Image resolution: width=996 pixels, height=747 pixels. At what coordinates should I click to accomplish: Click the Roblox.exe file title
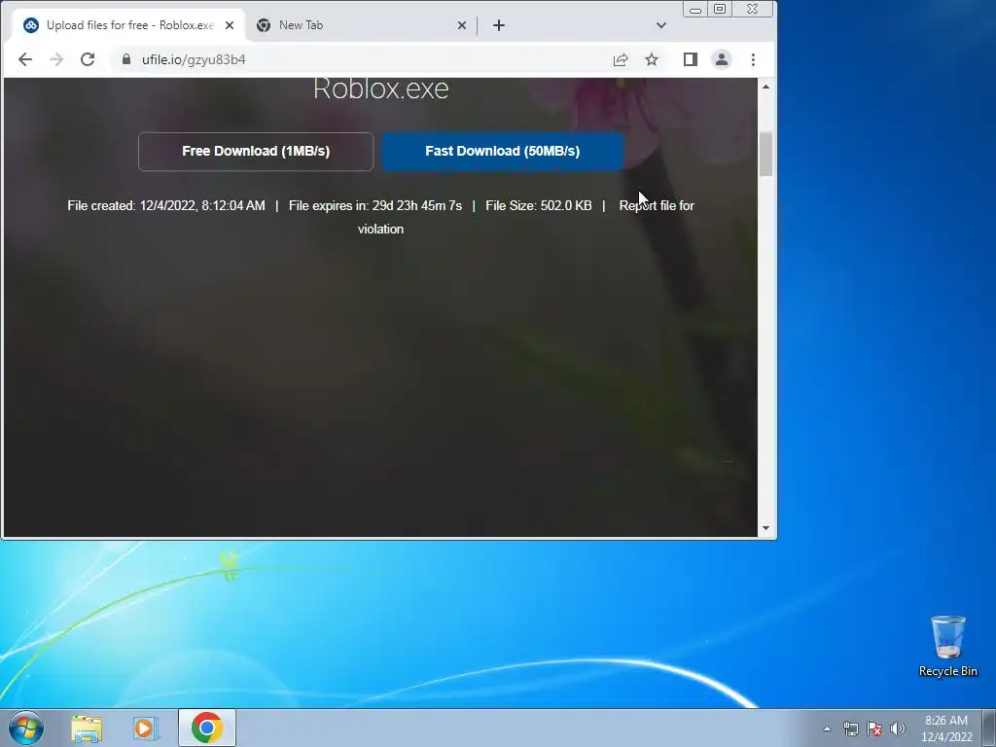coord(381,89)
